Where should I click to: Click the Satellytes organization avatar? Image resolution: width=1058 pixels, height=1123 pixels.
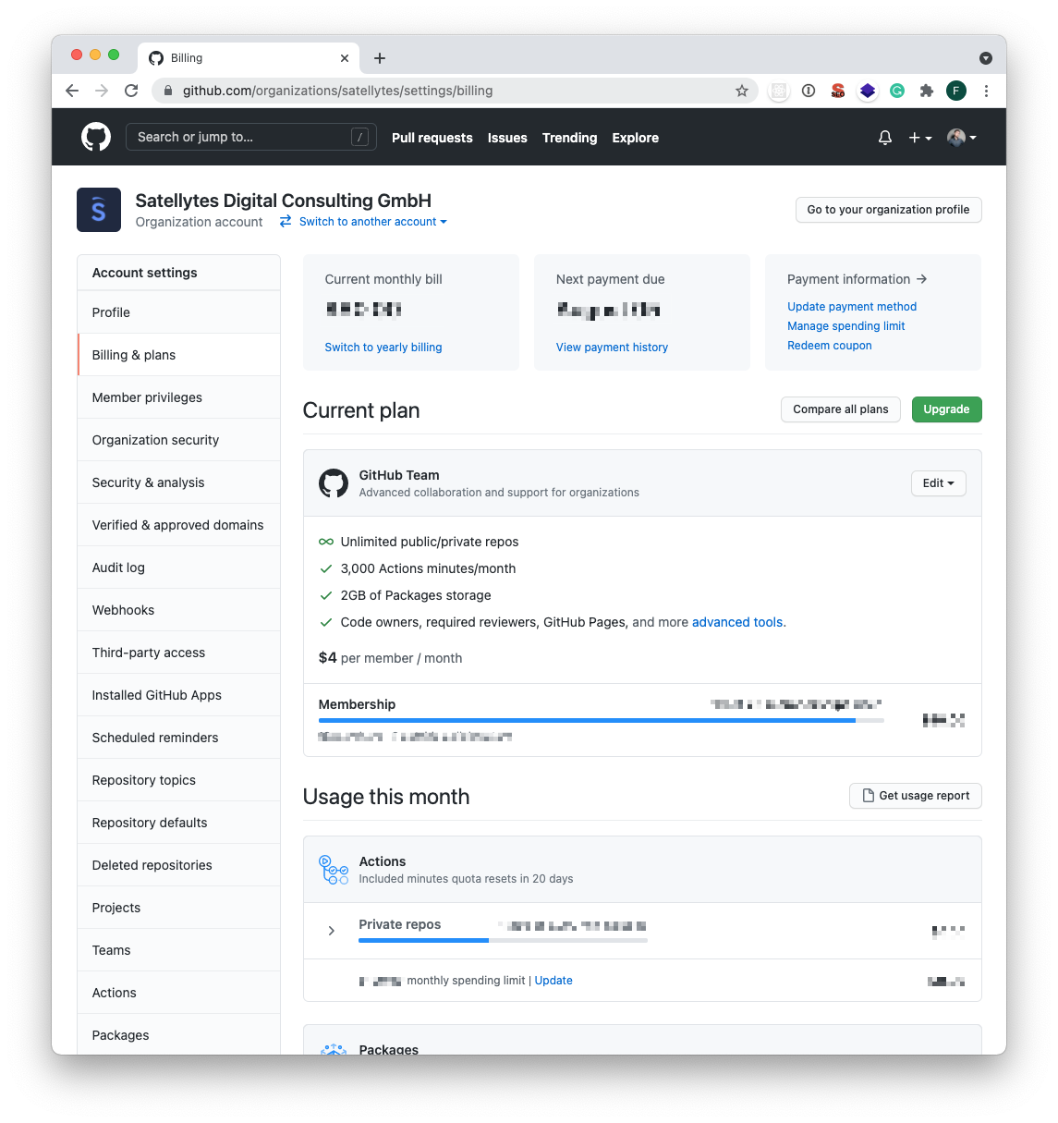point(98,210)
